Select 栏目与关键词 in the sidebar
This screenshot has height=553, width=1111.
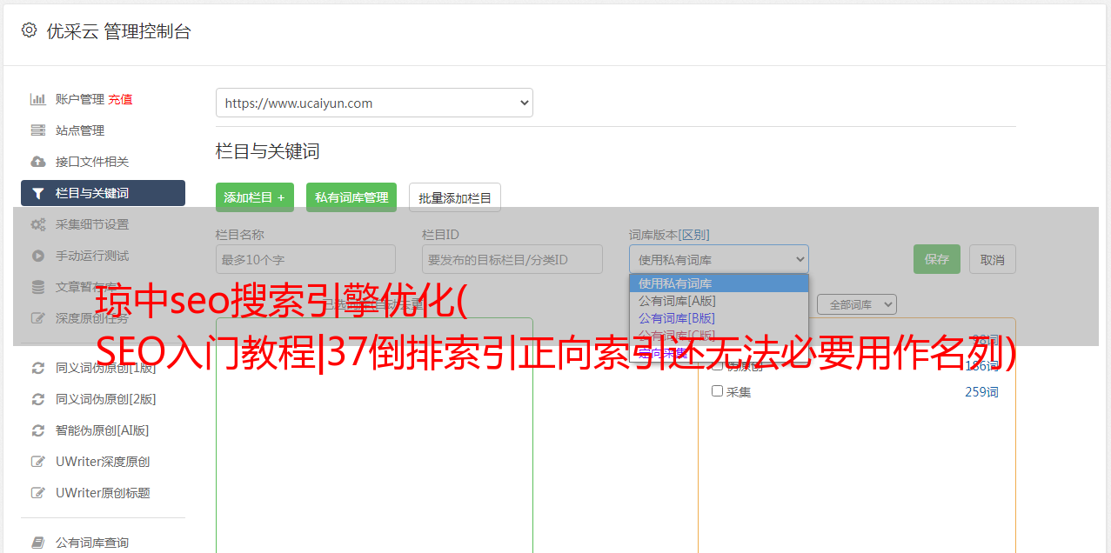point(103,193)
